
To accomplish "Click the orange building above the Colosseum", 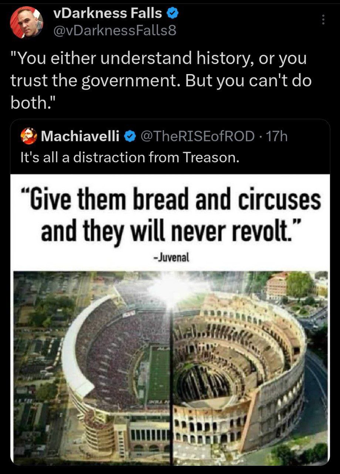I will [276, 285].
